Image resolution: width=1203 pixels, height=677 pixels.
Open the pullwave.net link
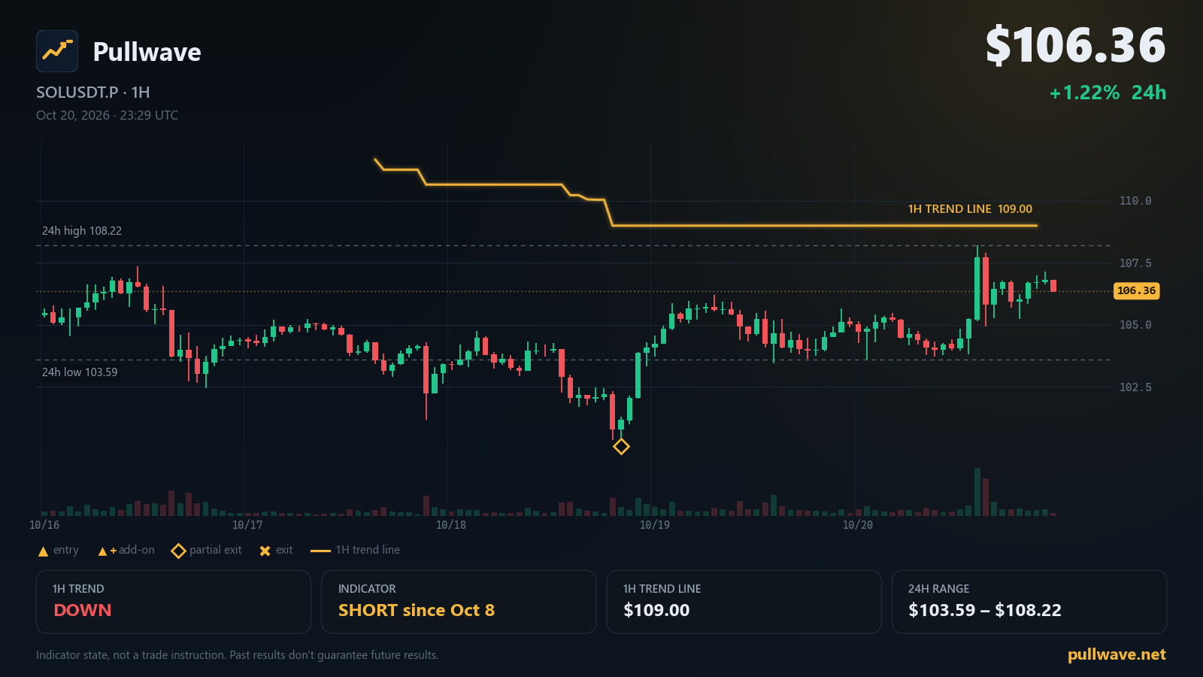click(x=1117, y=654)
